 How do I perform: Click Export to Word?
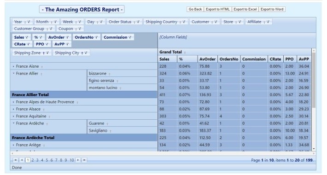click(272, 9)
